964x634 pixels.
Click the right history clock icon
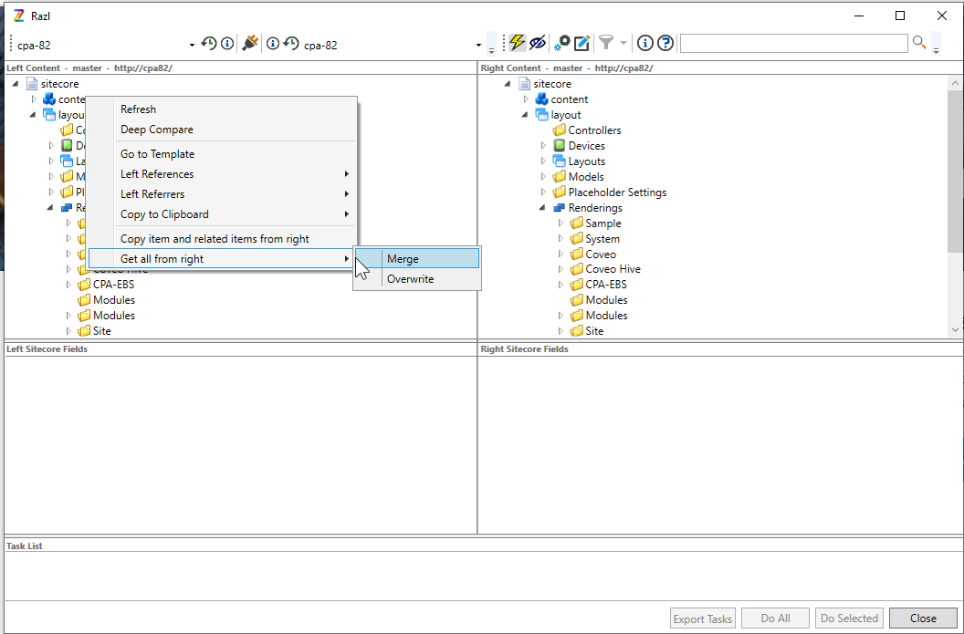(x=291, y=44)
